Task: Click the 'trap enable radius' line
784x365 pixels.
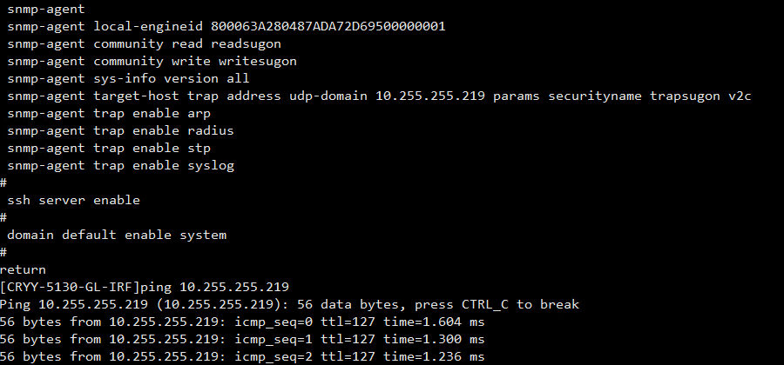Action: [x=120, y=130]
